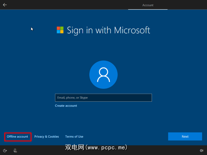Screen dimensions: 207x155
Task: Open the Create account link
Action: pos(66,106)
